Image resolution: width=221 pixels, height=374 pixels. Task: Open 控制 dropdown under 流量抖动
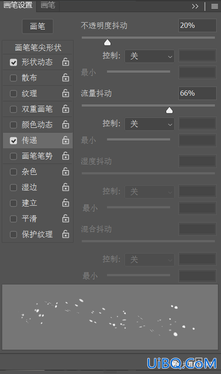coord(150,124)
